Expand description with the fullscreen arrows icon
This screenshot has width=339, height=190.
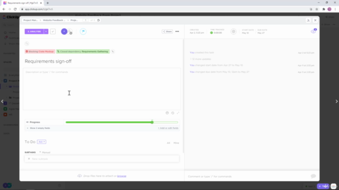point(178,113)
